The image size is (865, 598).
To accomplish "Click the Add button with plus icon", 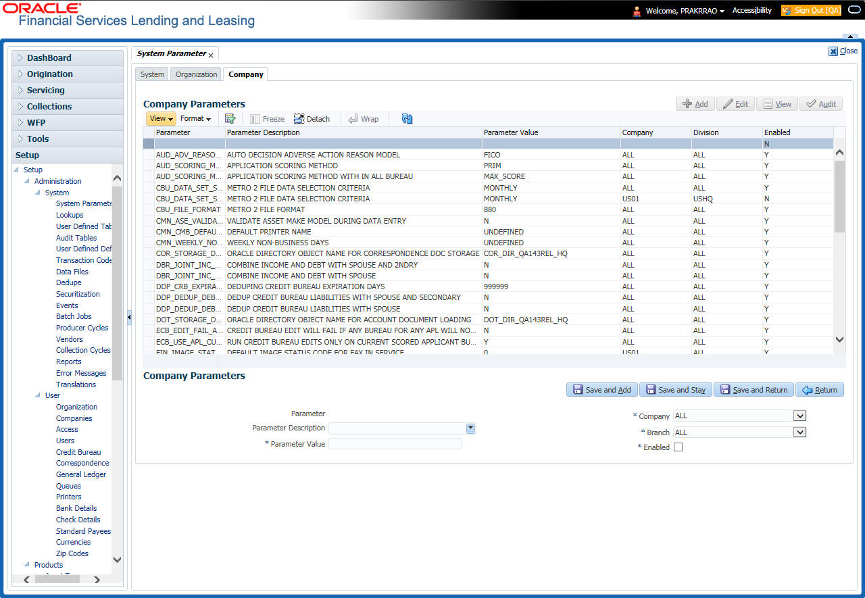I will pos(695,104).
